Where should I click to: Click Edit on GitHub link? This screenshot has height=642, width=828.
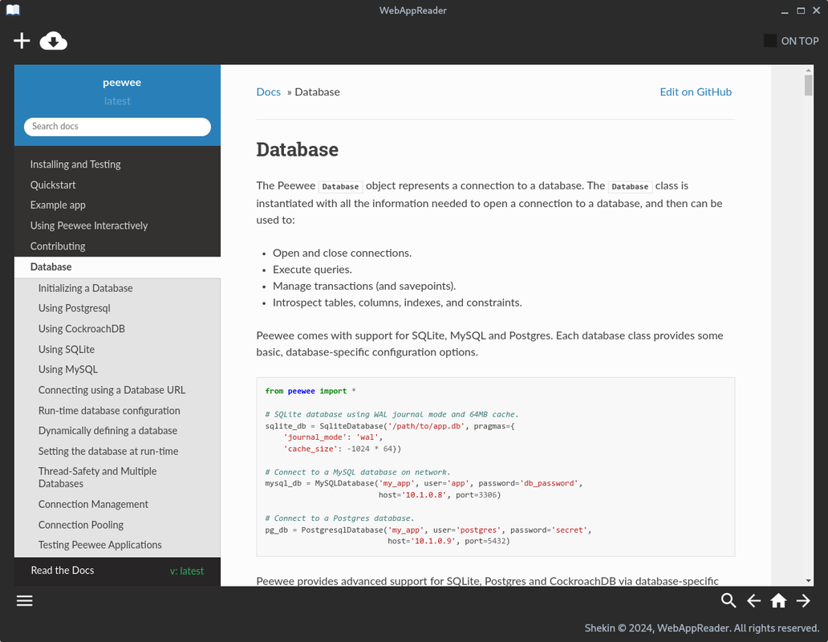pyautogui.click(x=696, y=91)
